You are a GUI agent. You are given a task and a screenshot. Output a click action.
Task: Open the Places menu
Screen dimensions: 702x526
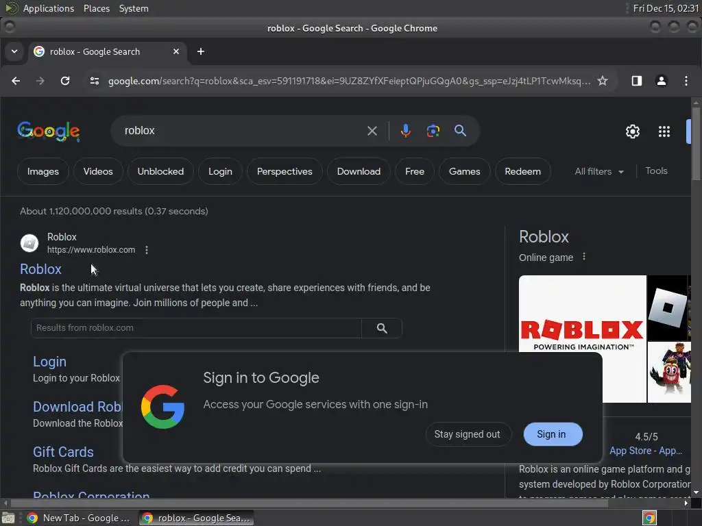coord(97,8)
